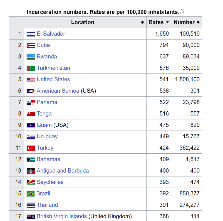The width and height of the screenshot is (223, 221).
Task: Click Brazil's number value 850,377
Action: coord(190,193)
